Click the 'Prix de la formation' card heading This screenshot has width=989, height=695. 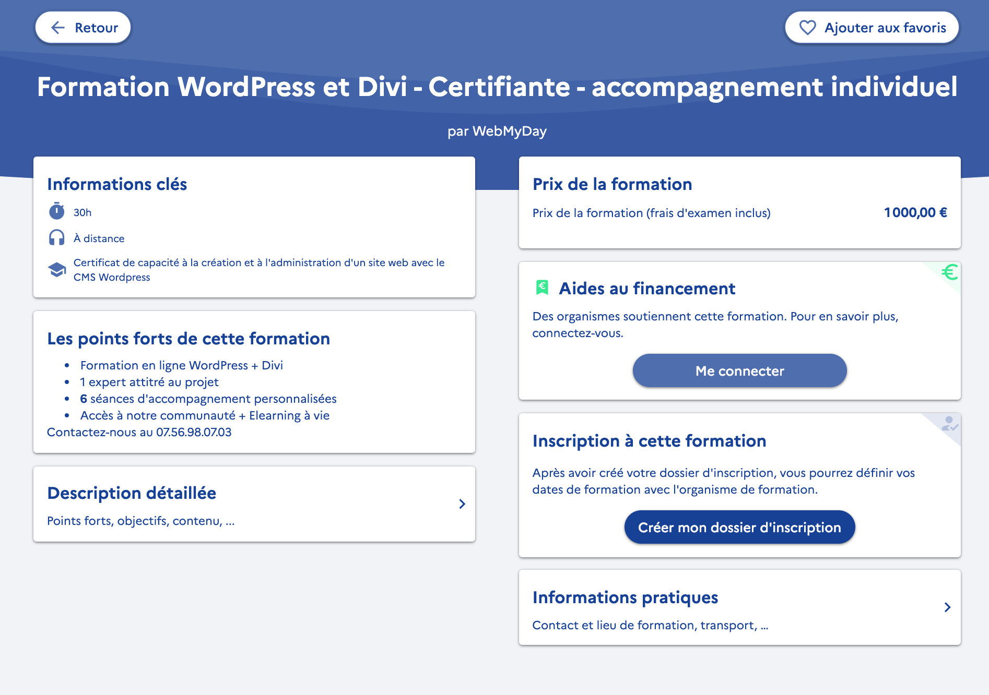pos(612,184)
